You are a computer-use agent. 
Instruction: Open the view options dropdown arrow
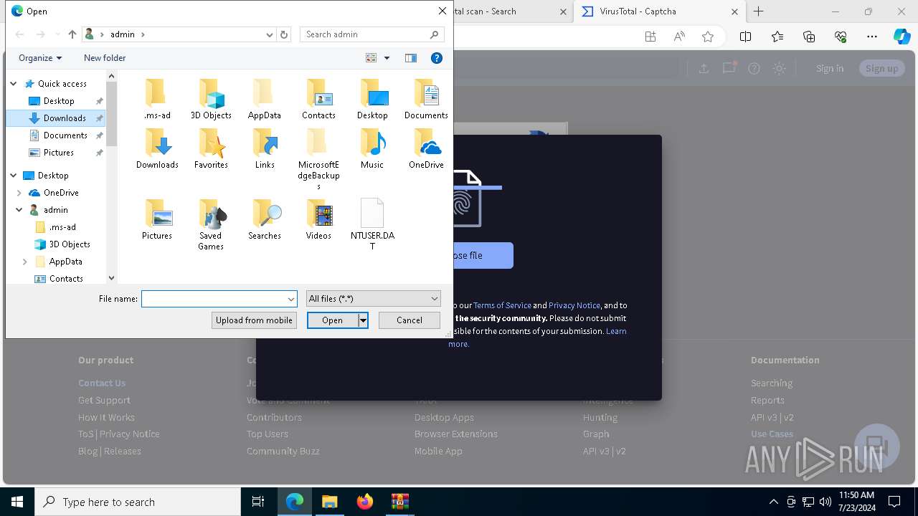pyautogui.click(x=387, y=58)
